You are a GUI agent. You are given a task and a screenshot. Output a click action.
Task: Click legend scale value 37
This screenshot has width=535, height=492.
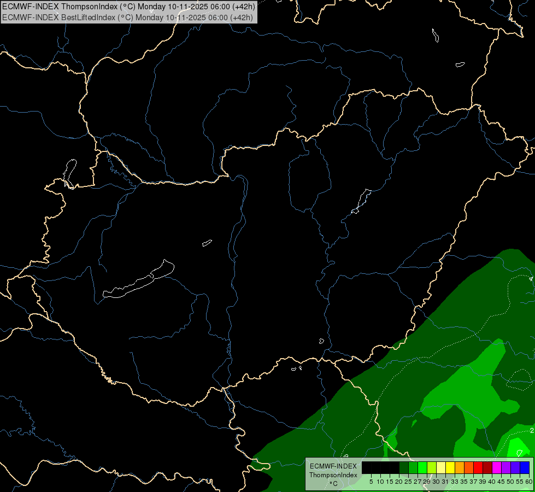[474, 482]
